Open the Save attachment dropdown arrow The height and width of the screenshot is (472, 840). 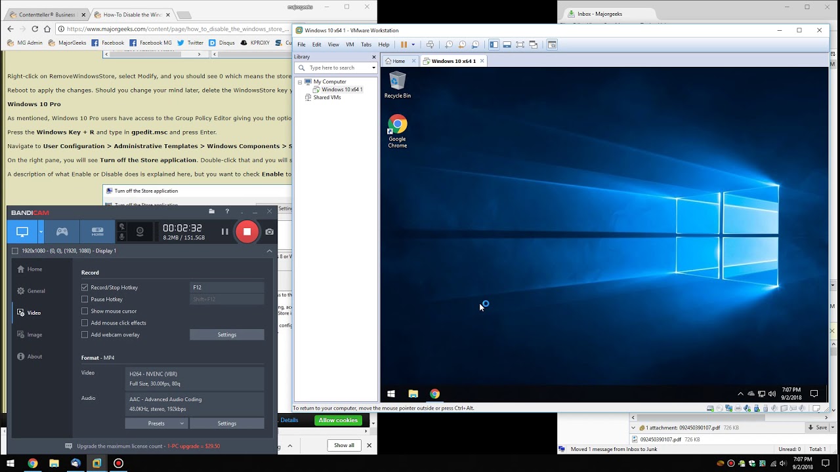832,427
